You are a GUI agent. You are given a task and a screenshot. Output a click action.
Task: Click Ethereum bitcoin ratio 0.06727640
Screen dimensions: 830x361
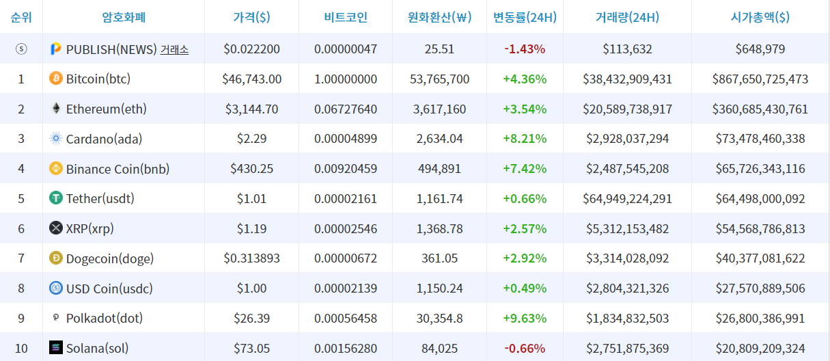click(x=346, y=109)
